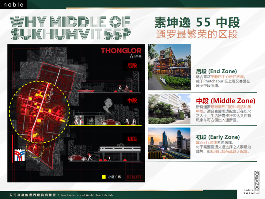Open the Middle Zone building photo

click(x=169, y=109)
